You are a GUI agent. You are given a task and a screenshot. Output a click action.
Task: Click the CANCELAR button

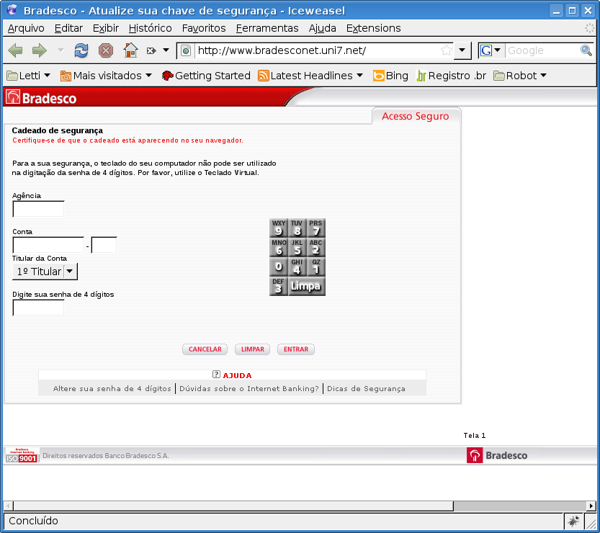[205, 349]
